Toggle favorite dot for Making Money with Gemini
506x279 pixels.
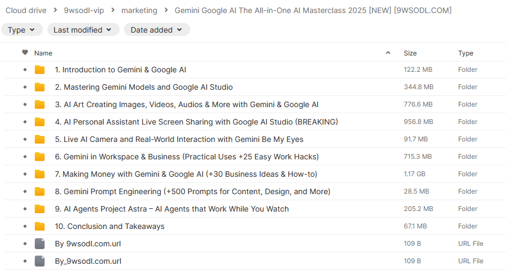point(25,174)
